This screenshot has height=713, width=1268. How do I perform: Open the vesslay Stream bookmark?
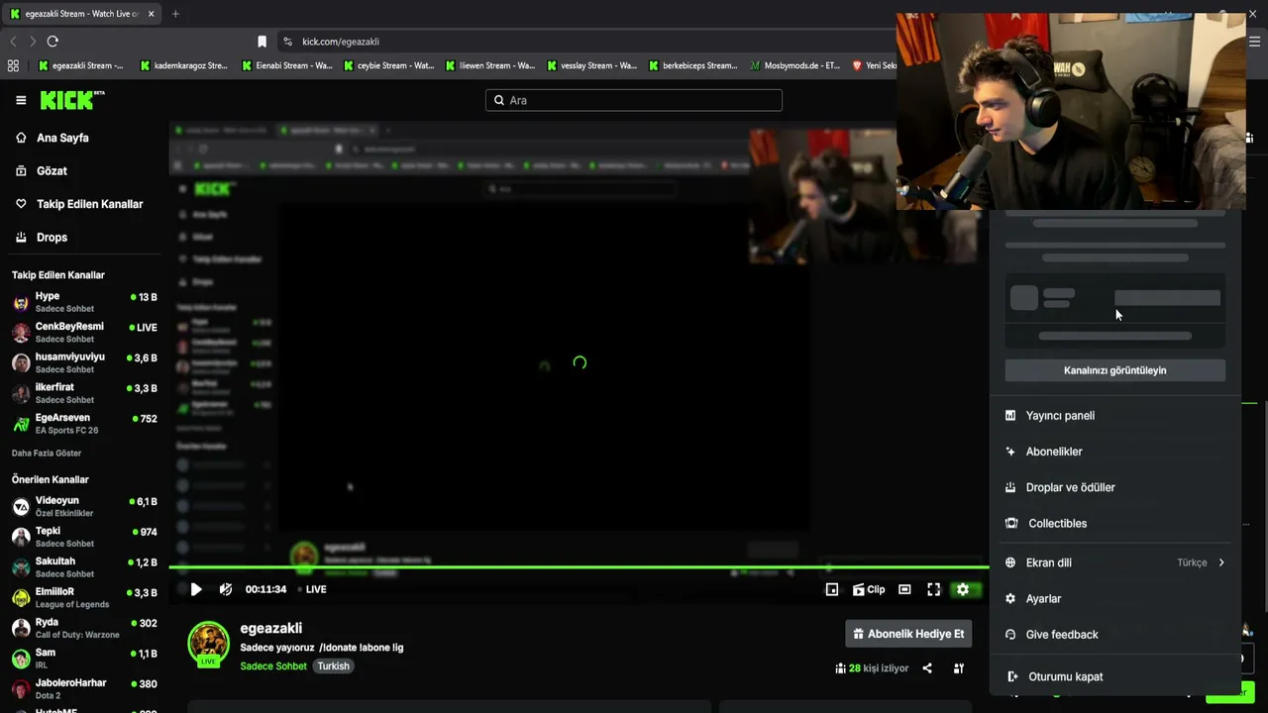pyautogui.click(x=592, y=65)
